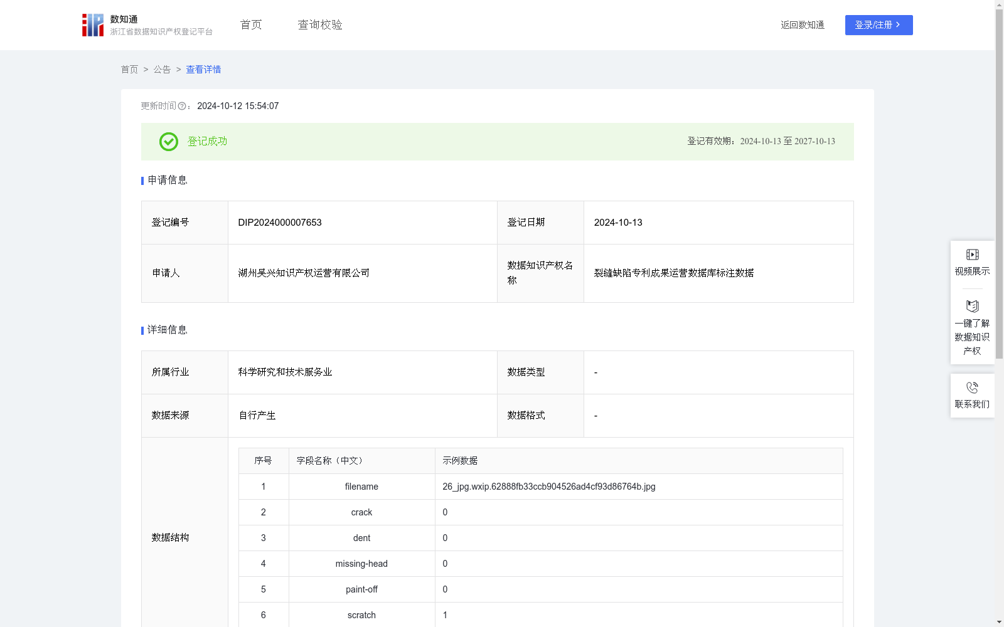Click the green 登记成功 checkmark icon
This screenshot has width=1004, height=627.
tap(169, 142)
